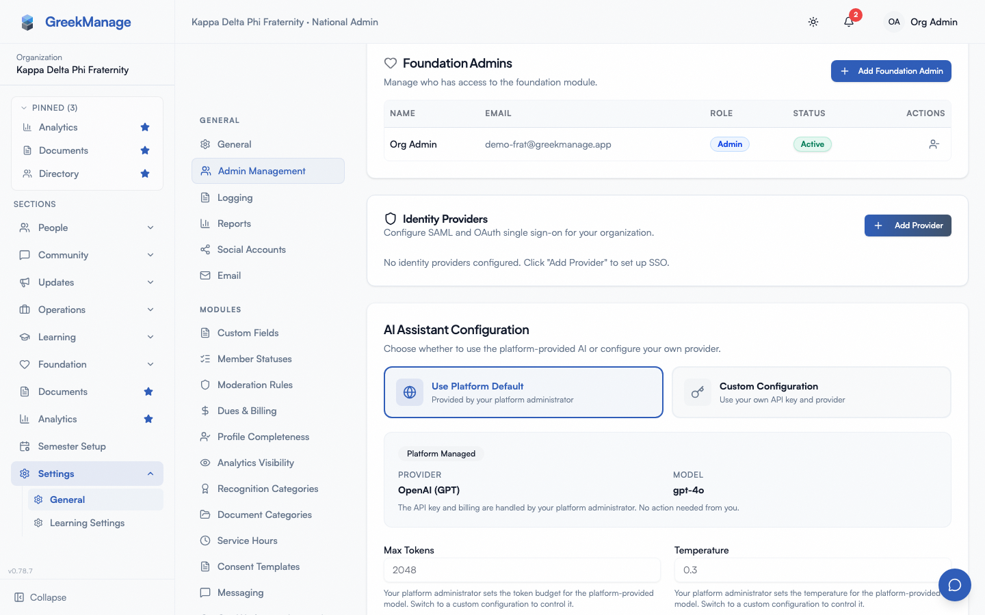Expand the People section

click(87, 228)
